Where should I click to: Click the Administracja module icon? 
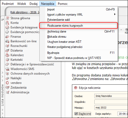click(8, 92)
